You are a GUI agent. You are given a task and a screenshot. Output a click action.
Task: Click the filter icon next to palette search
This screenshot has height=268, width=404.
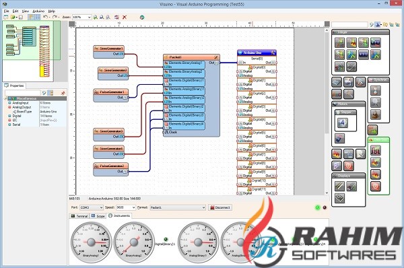click(x=372, y=25)
